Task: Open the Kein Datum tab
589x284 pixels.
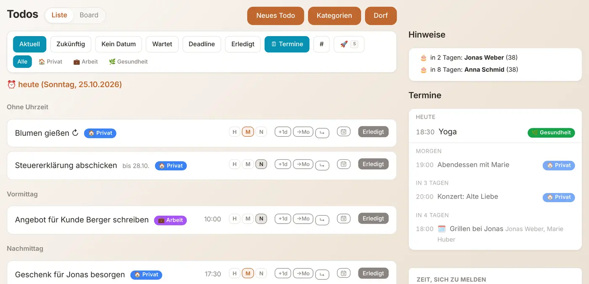Action: pyautogui.click(x=119, y=44)
